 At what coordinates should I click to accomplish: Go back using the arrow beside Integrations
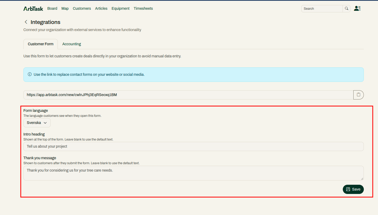pos(26,22)
